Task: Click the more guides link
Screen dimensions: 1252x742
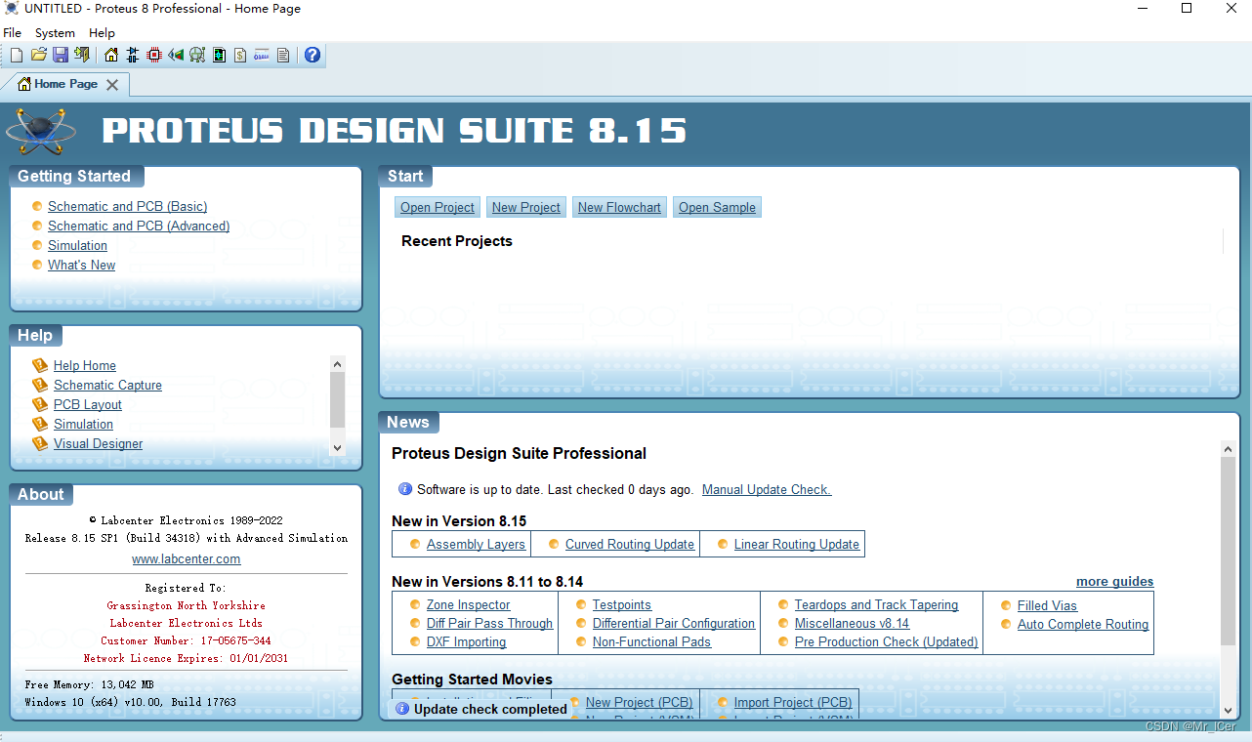Action: point(1115,581)
